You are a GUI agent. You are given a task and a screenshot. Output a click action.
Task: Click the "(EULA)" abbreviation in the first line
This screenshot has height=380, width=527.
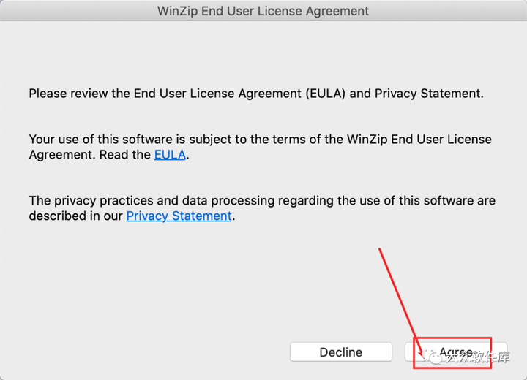coord(325,94)
